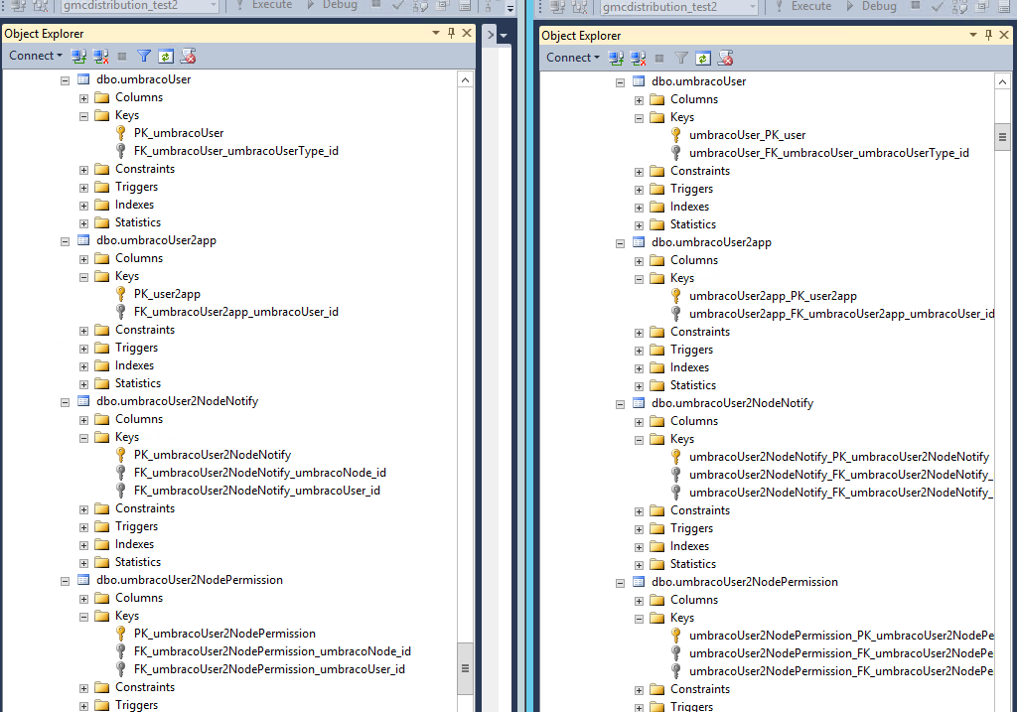Click Disconnect icon in right Object Explorer

click(x=639, y=59)
